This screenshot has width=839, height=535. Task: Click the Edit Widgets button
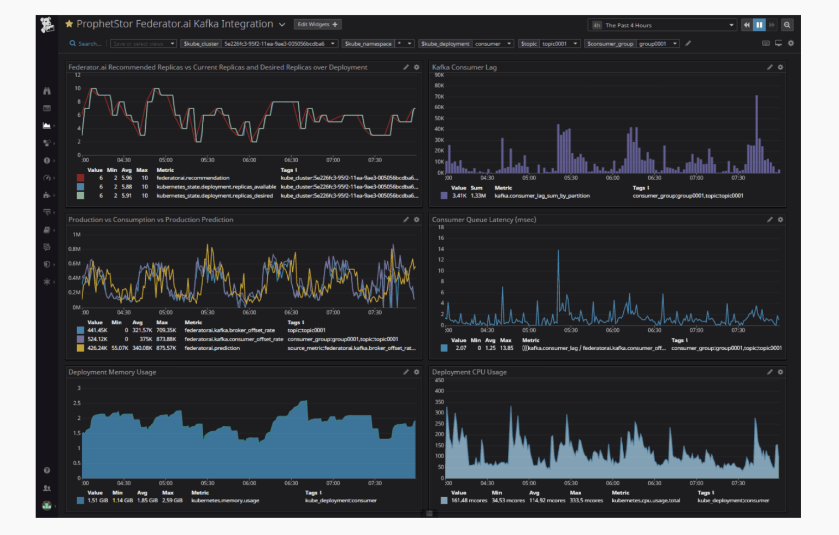pos(317,25)
